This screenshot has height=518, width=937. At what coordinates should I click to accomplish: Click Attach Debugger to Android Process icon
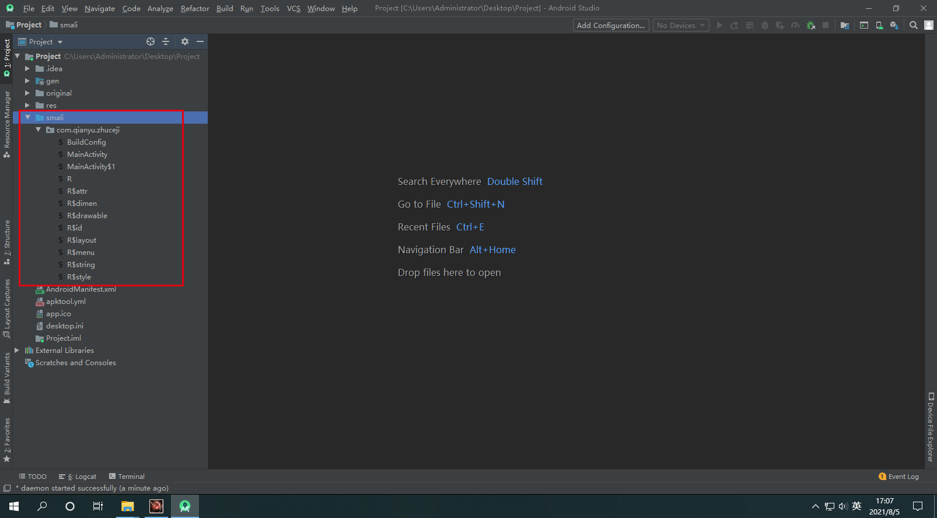point(810,25)
